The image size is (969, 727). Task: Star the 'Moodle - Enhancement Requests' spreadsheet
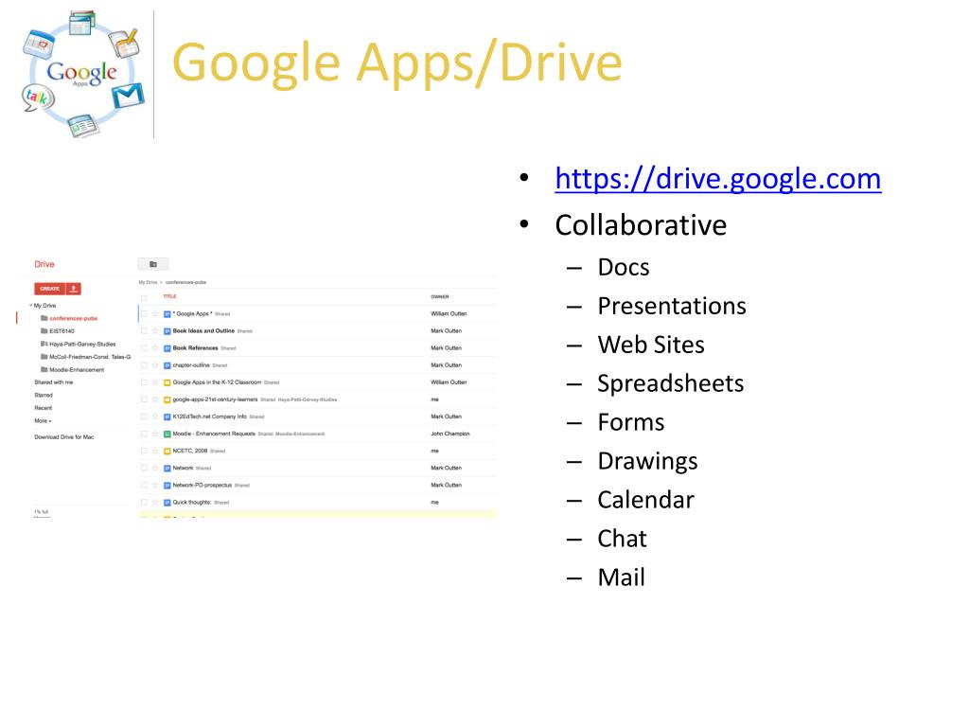coord(155,434)
